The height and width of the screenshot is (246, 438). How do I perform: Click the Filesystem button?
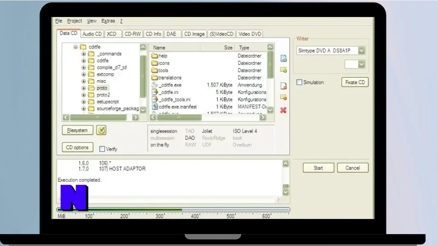(x=77, y=130)
